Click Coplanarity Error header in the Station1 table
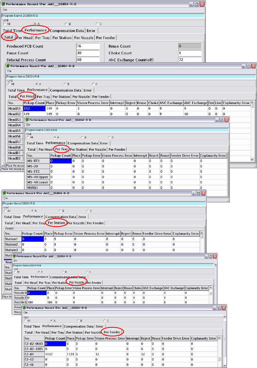Viewport: 257px width, 368px height. [x=185, y=234]
